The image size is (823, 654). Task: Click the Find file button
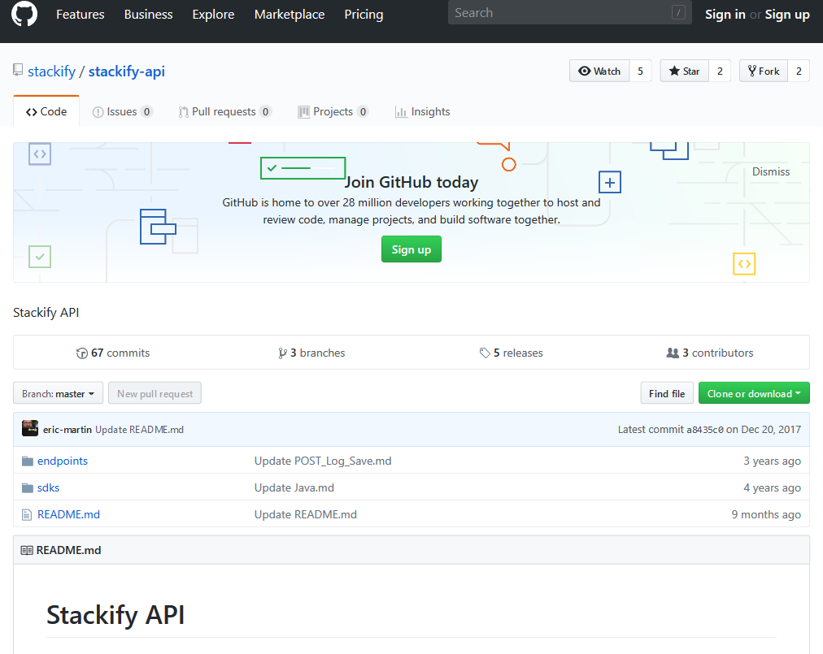[667, 393]
